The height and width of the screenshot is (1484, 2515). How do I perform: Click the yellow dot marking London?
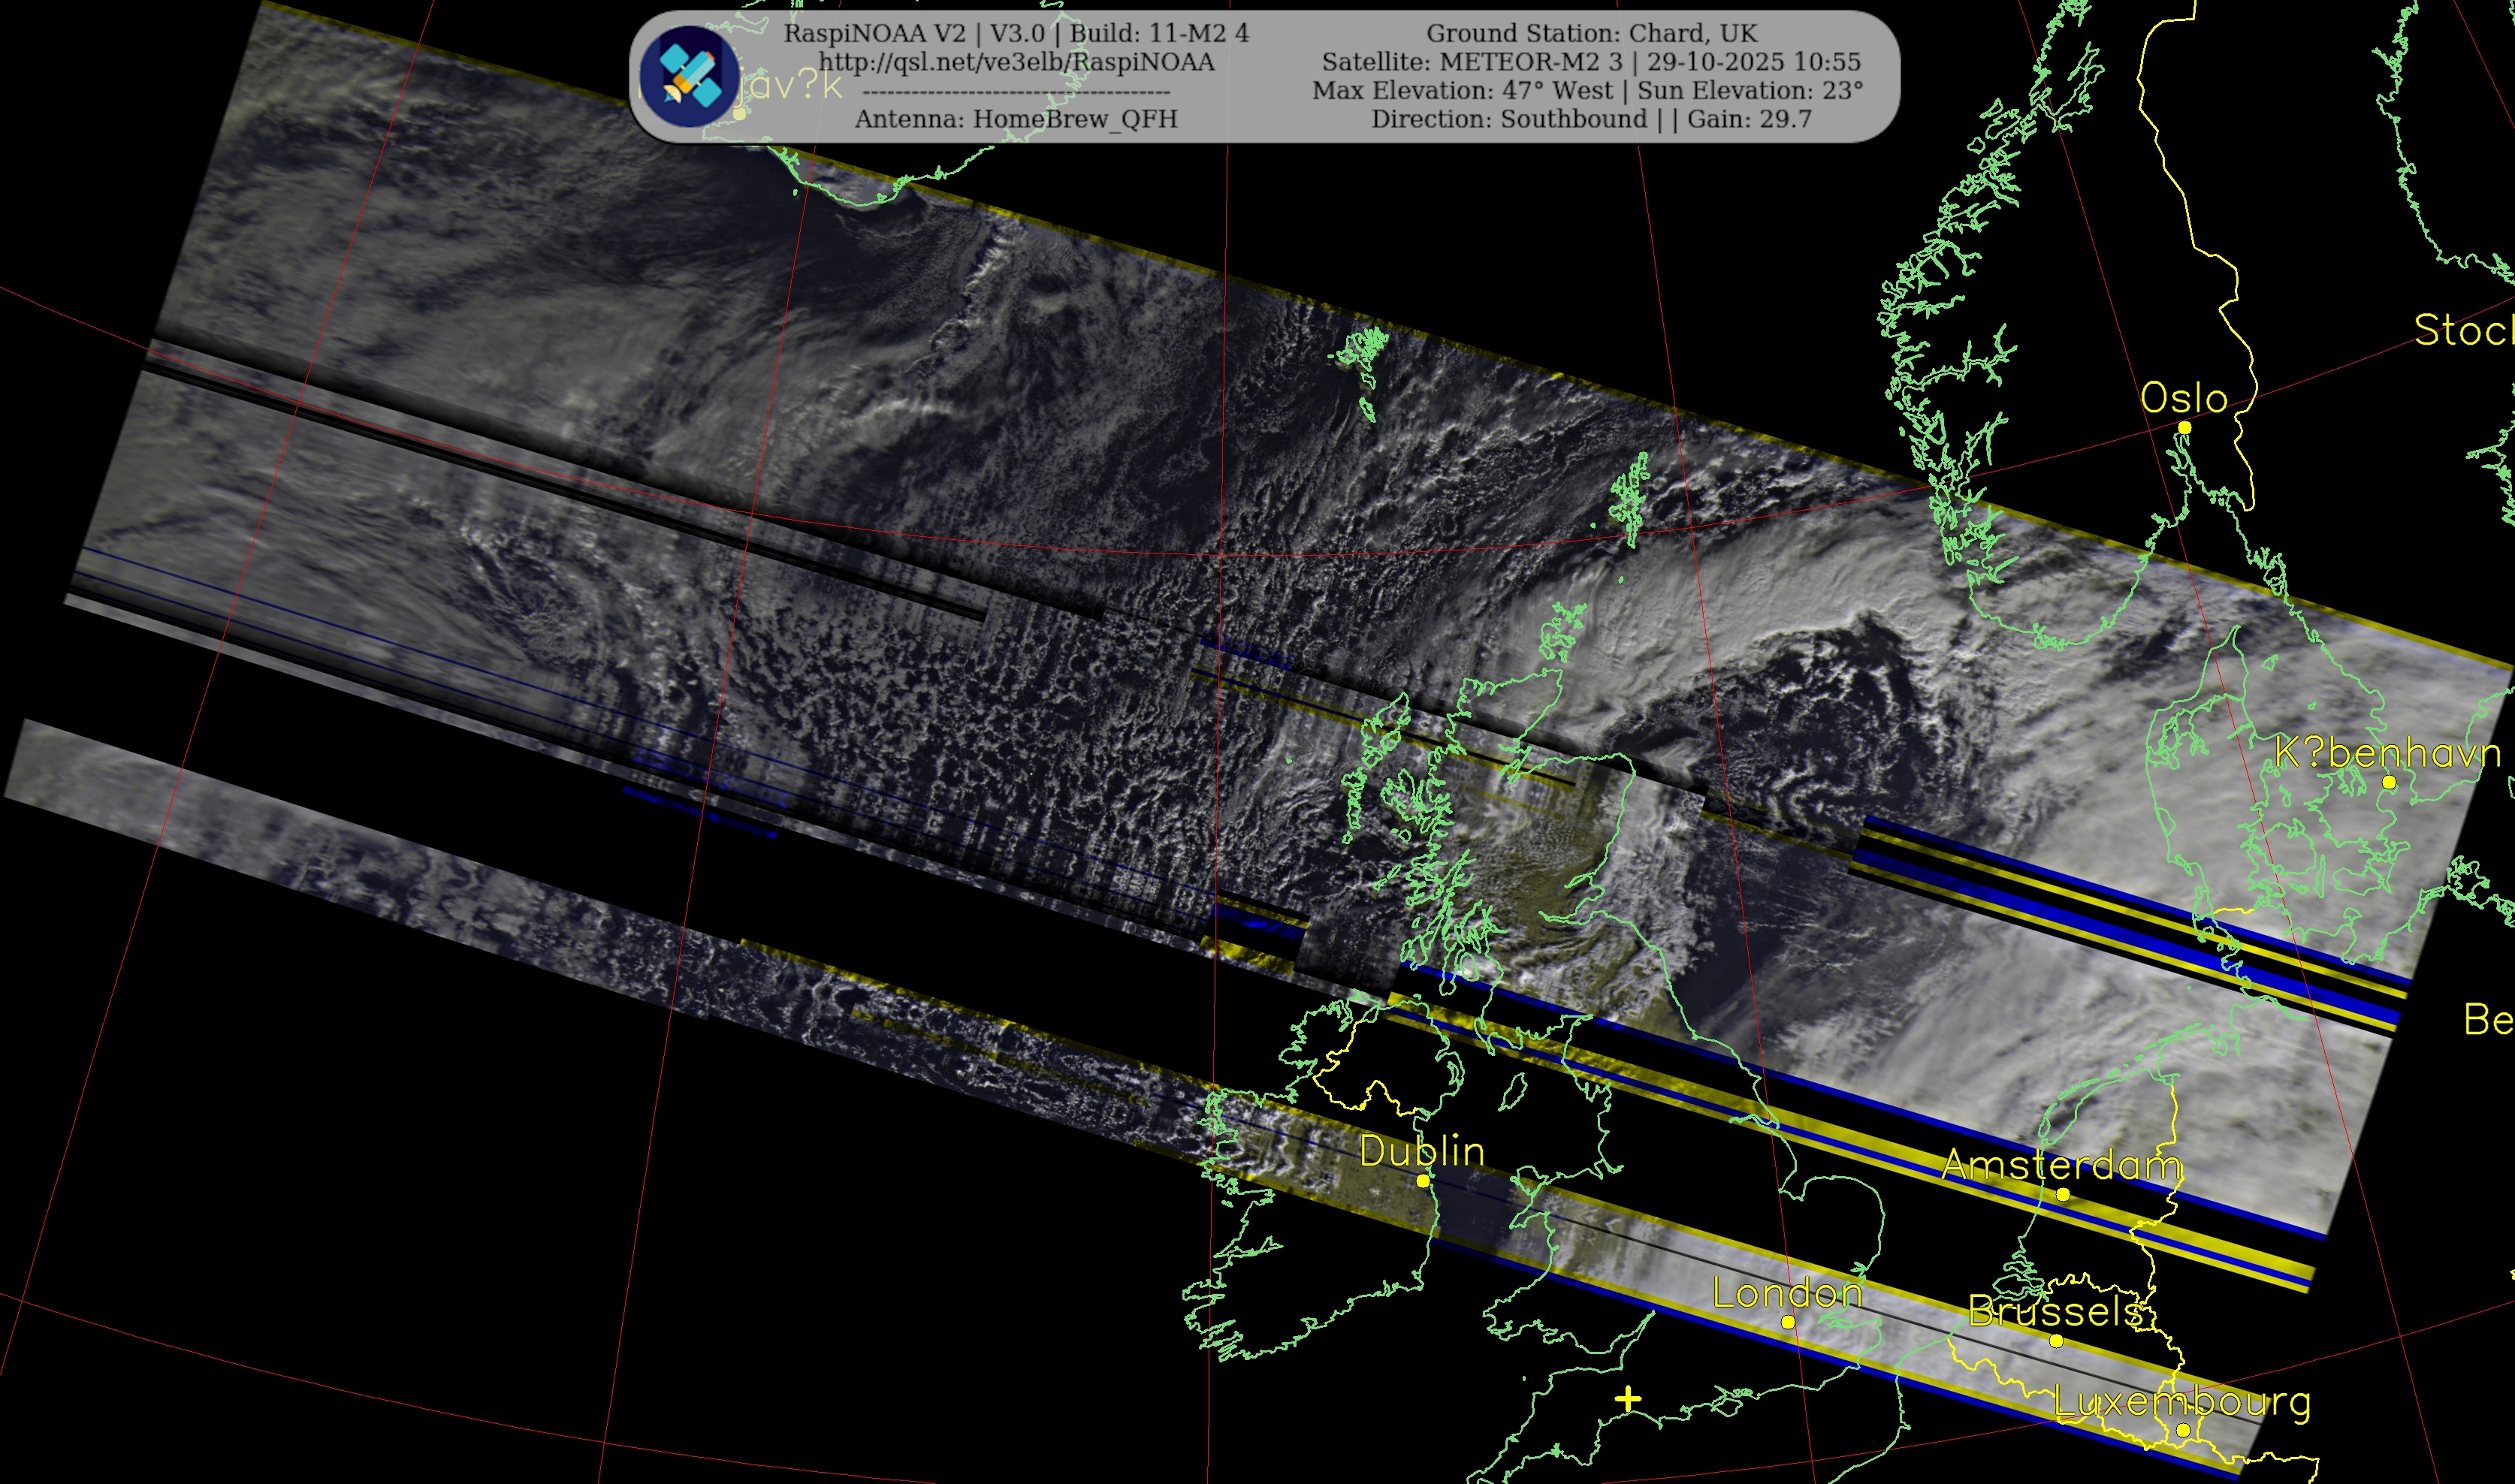[x=1788, y=1322]
